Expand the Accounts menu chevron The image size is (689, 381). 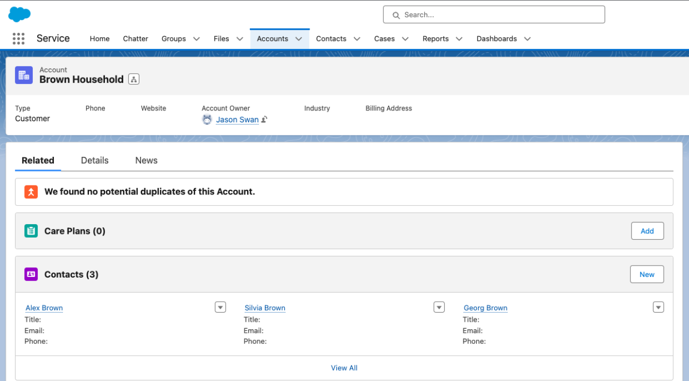pos(299,39)
